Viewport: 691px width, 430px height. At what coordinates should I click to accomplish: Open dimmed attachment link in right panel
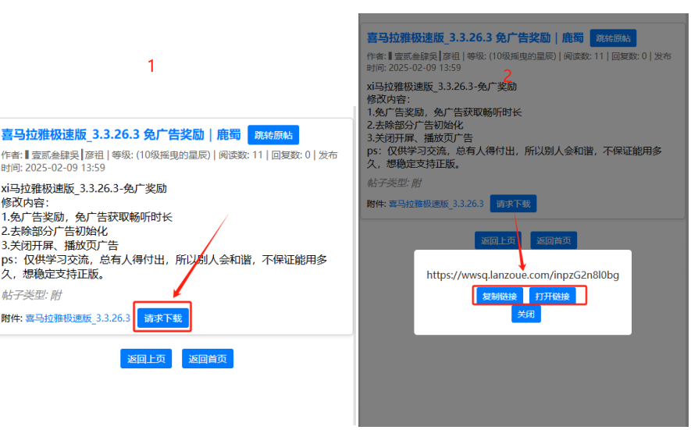click(x=436, y=204)
